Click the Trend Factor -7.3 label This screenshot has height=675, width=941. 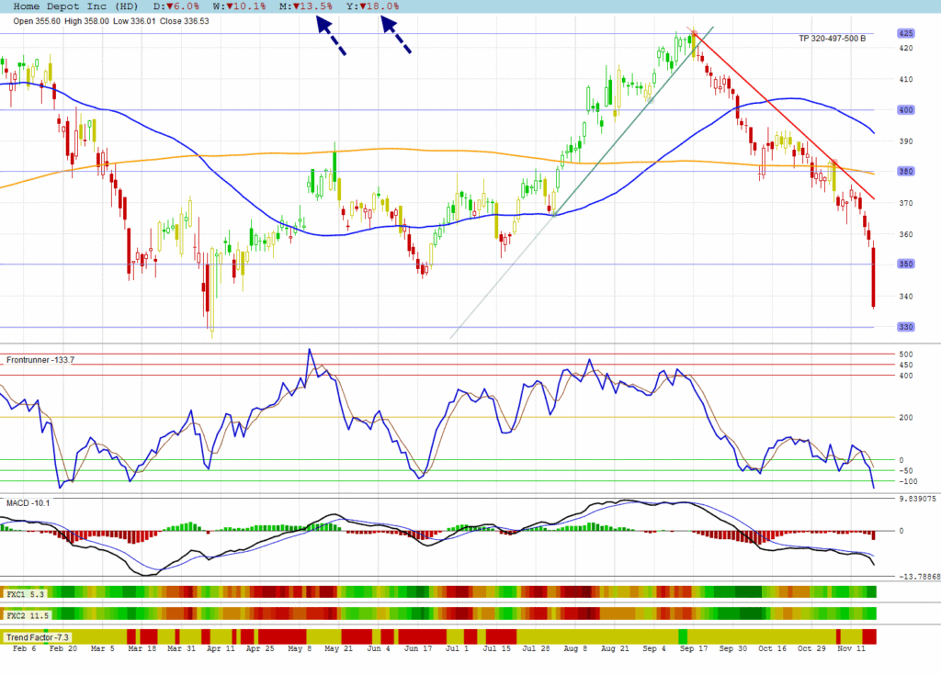[38, 636]
